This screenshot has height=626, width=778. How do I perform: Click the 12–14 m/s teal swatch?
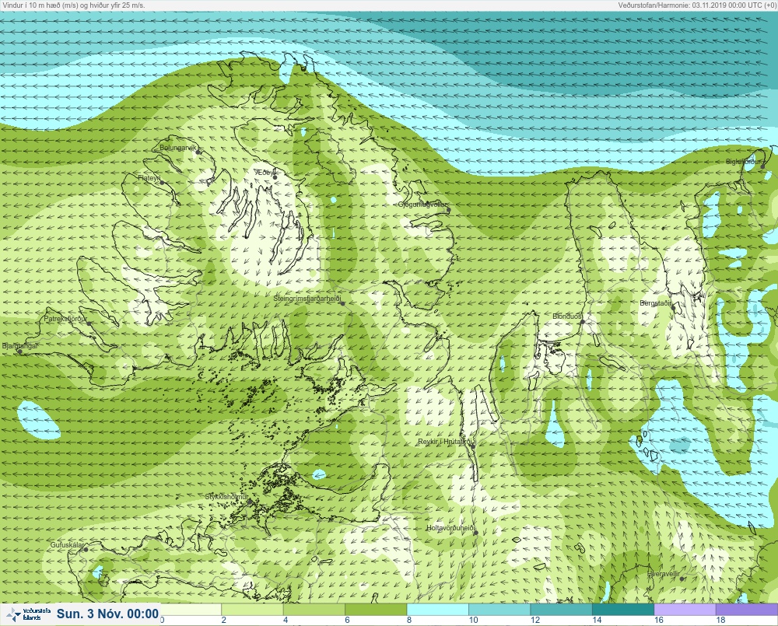561,609
